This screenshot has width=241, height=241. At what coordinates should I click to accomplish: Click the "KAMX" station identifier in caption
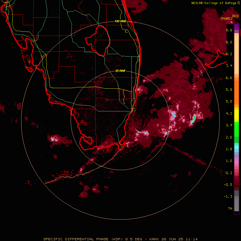tap(154, 239)
